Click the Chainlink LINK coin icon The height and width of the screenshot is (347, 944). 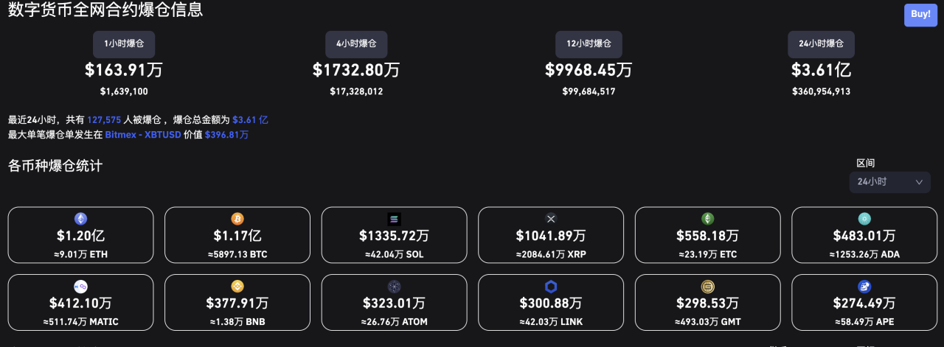tap(551, 287)
